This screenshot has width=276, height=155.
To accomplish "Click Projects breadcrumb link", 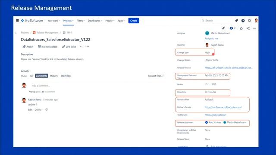I will [25, 33].
